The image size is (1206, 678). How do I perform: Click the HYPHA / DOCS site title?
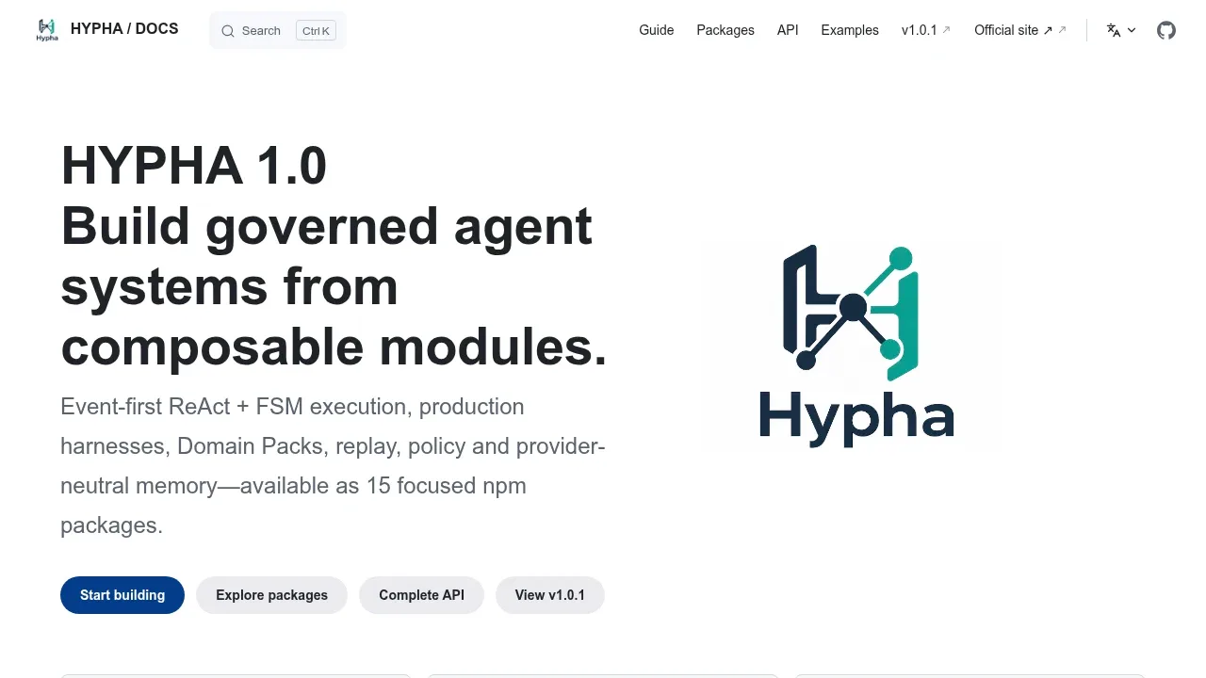124,29
